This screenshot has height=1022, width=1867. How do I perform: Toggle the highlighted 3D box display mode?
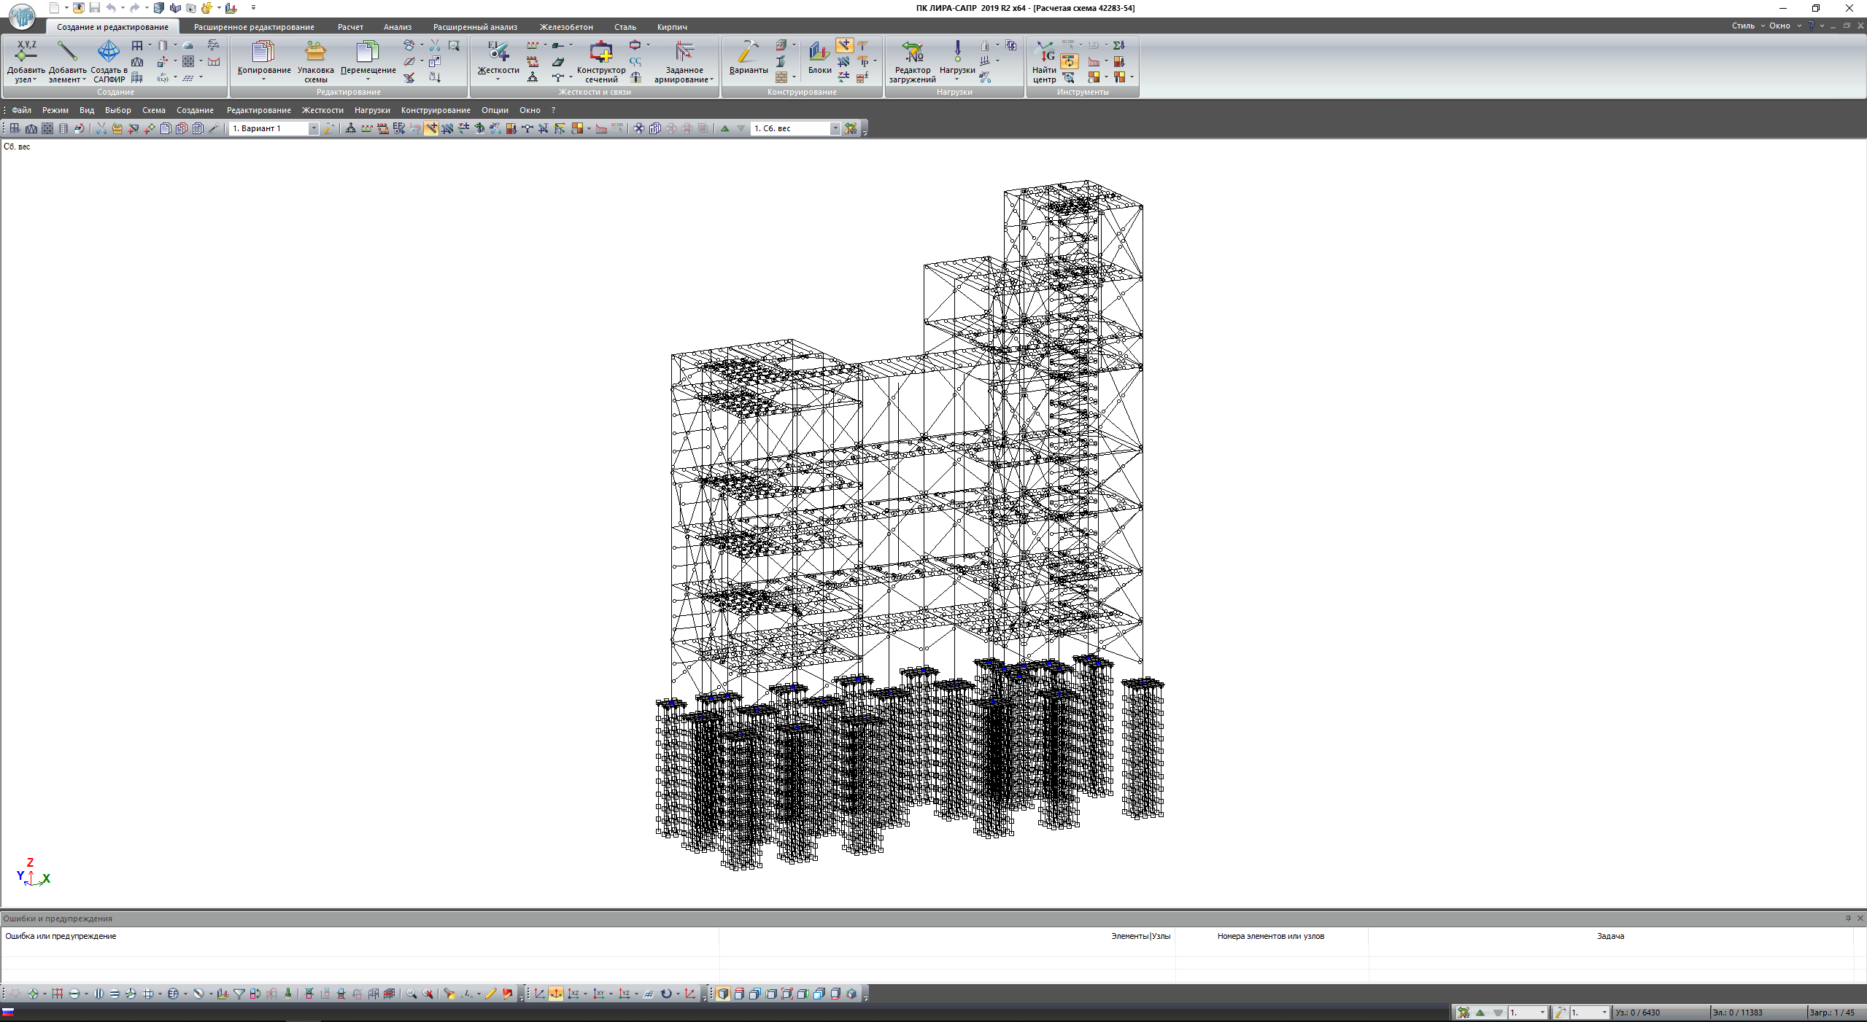coord(722,994)
